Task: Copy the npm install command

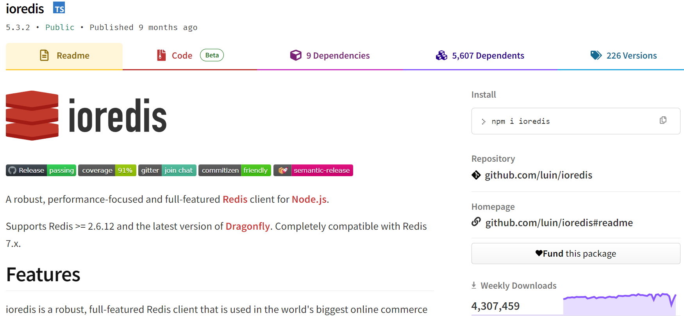Action: tap(663, 120)
